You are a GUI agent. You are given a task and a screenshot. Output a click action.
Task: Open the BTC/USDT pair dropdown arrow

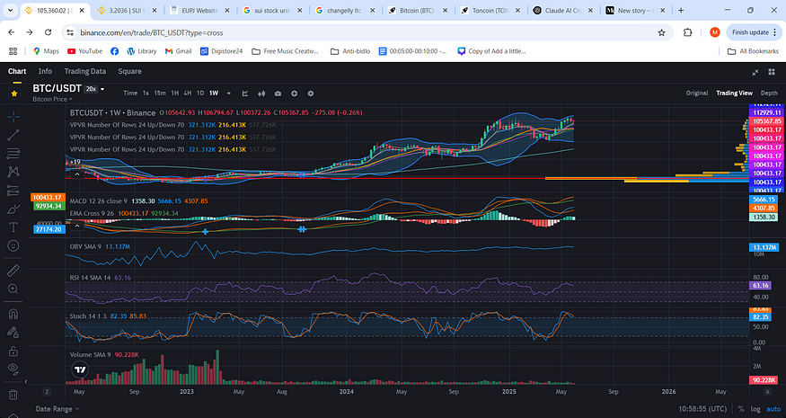coord(102,89)
